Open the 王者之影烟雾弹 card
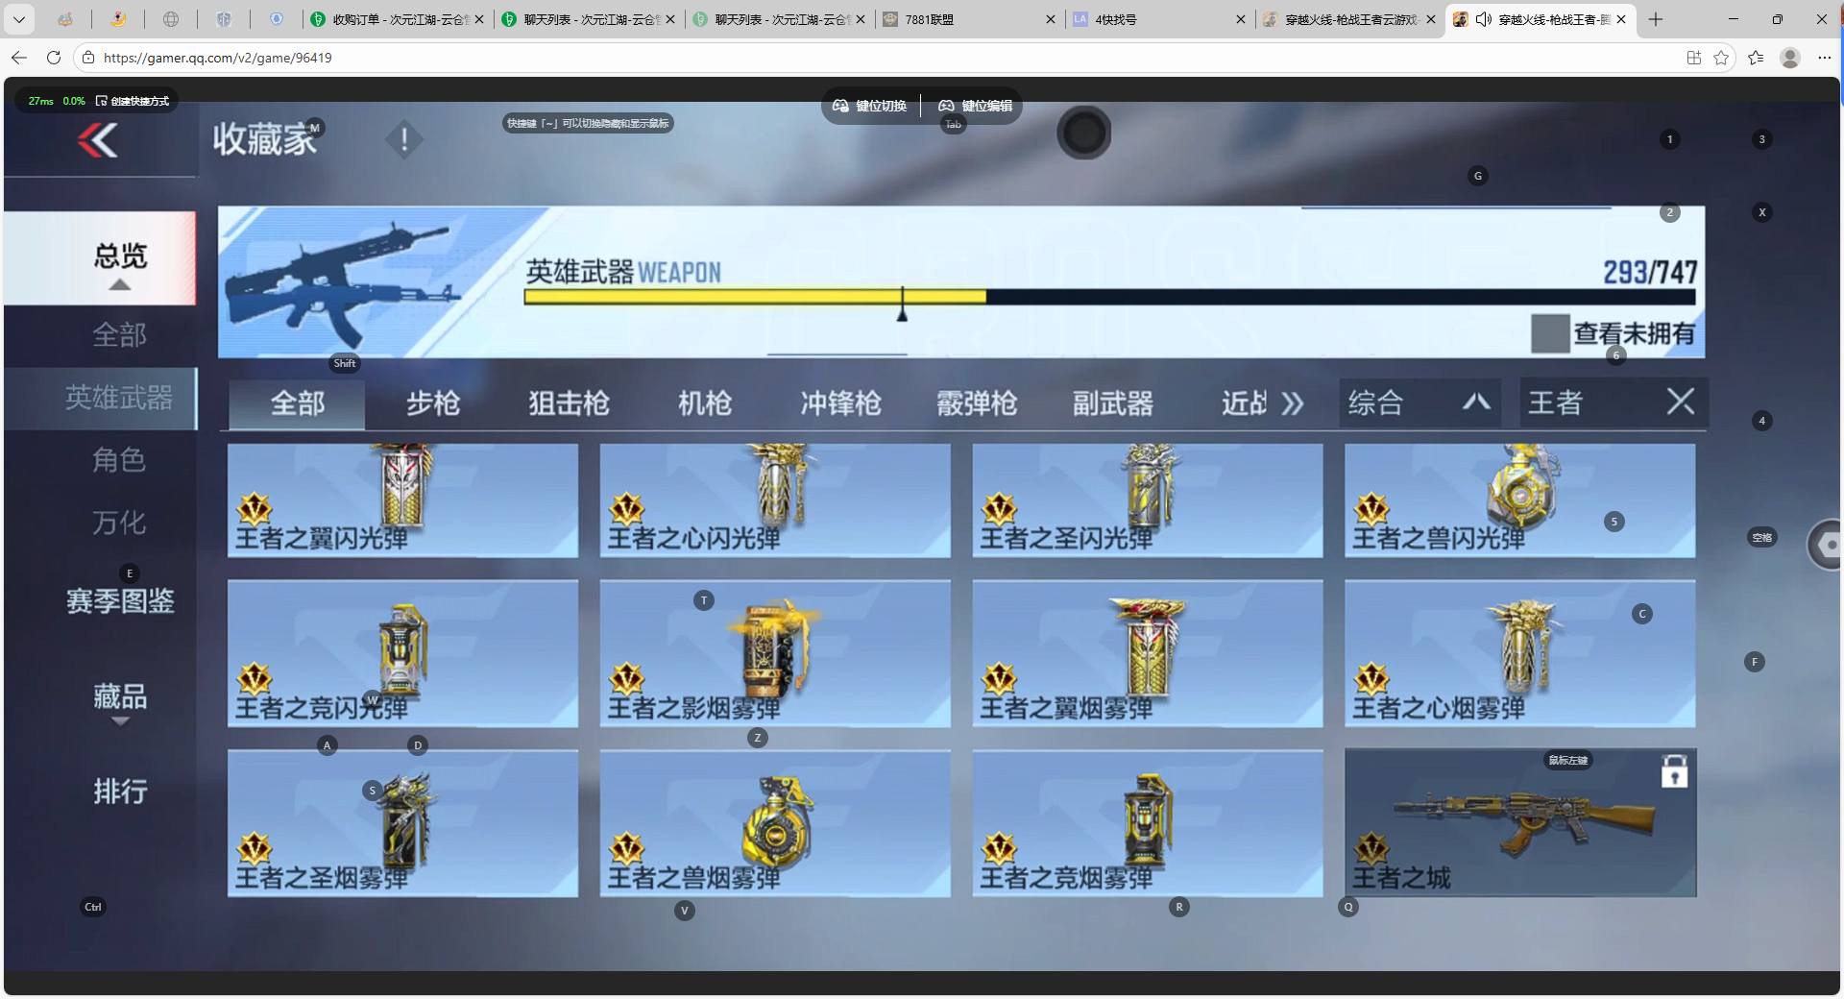Viewport: 1844px width, 999px height. [x=775, y=653]
